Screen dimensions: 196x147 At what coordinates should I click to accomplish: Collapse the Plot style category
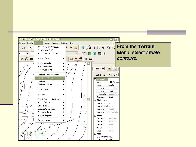(95, 100)
